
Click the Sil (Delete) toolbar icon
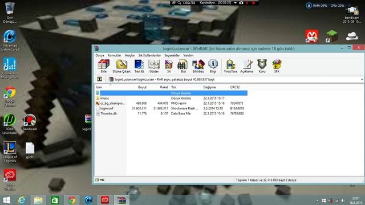169,66
